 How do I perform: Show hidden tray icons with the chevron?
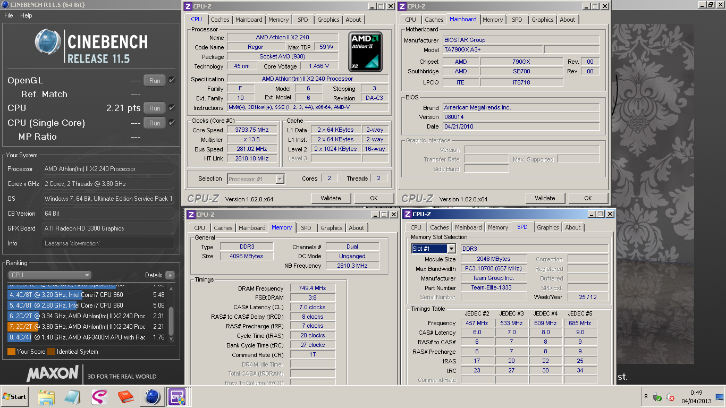coord(646,397)
